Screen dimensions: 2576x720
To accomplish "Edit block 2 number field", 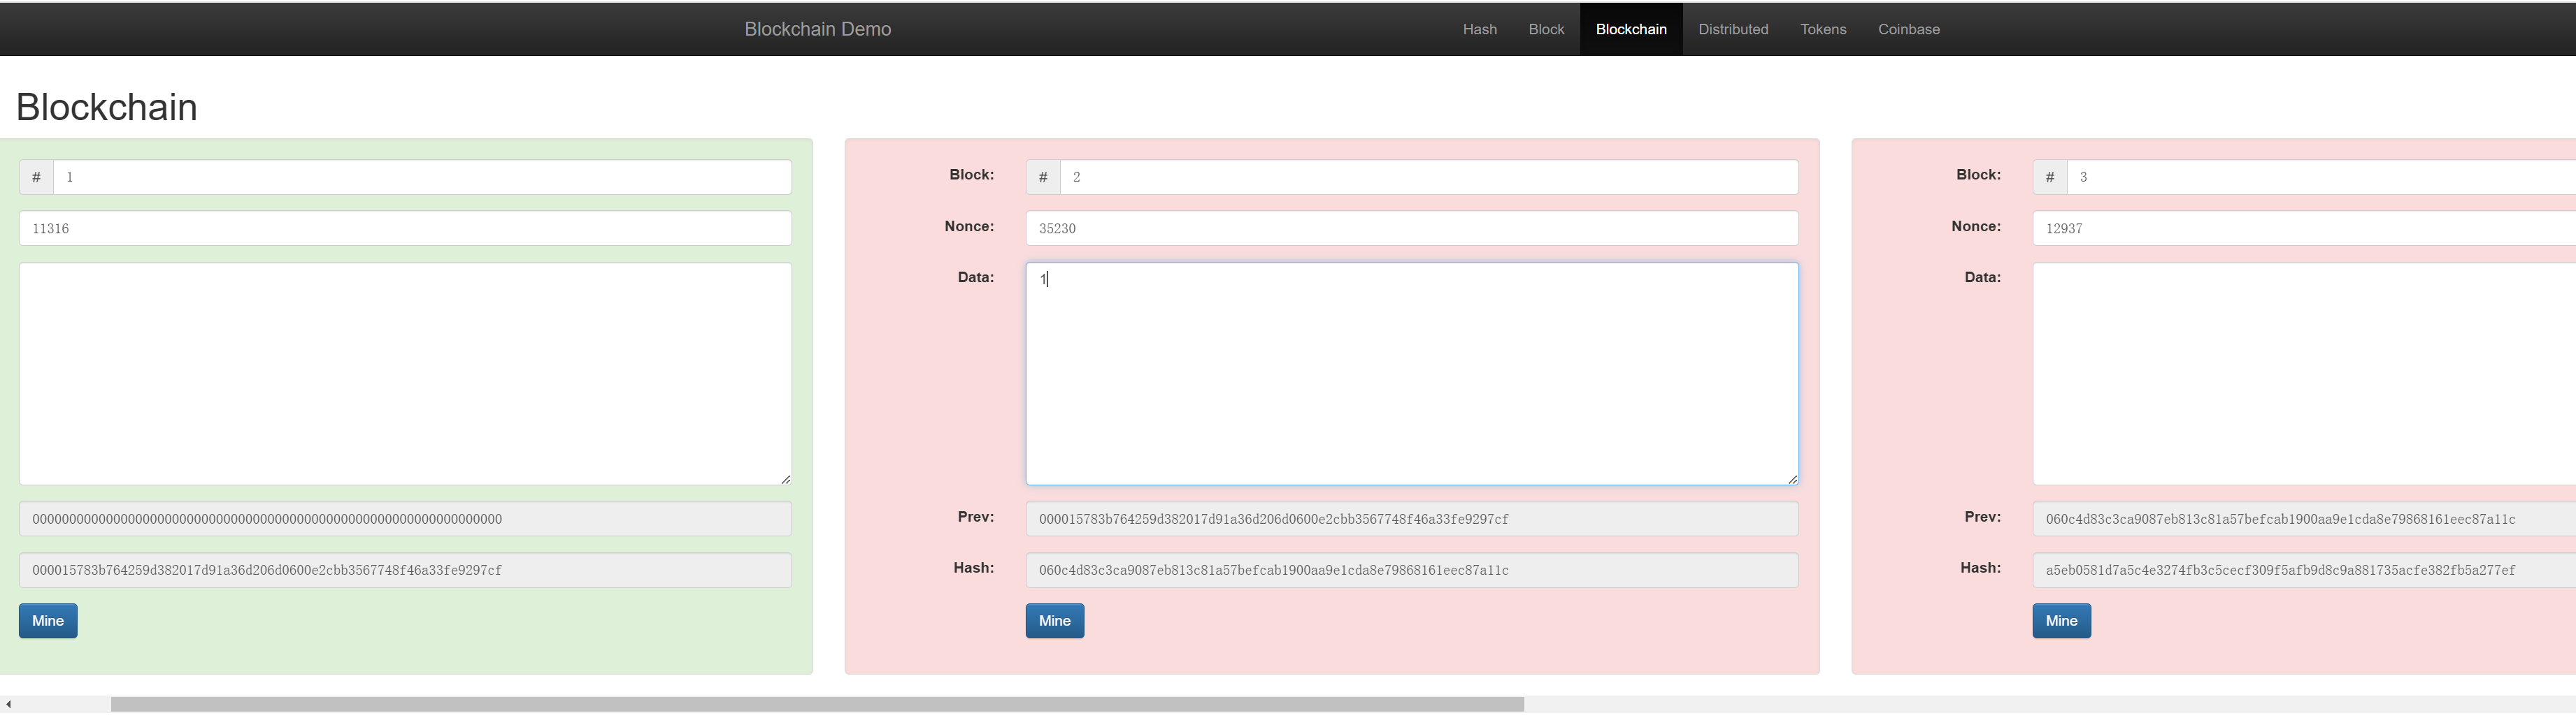I will [x=1427, y=177].
